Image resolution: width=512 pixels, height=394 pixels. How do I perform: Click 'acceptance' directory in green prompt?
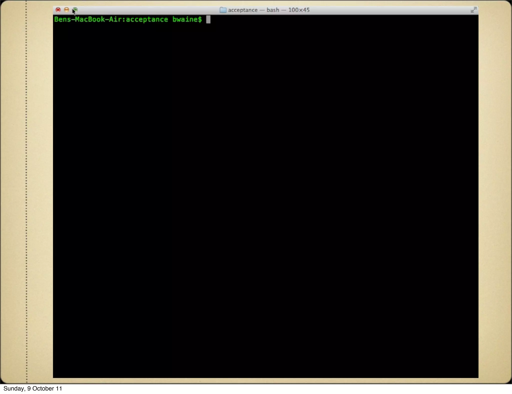click(147, 19)
